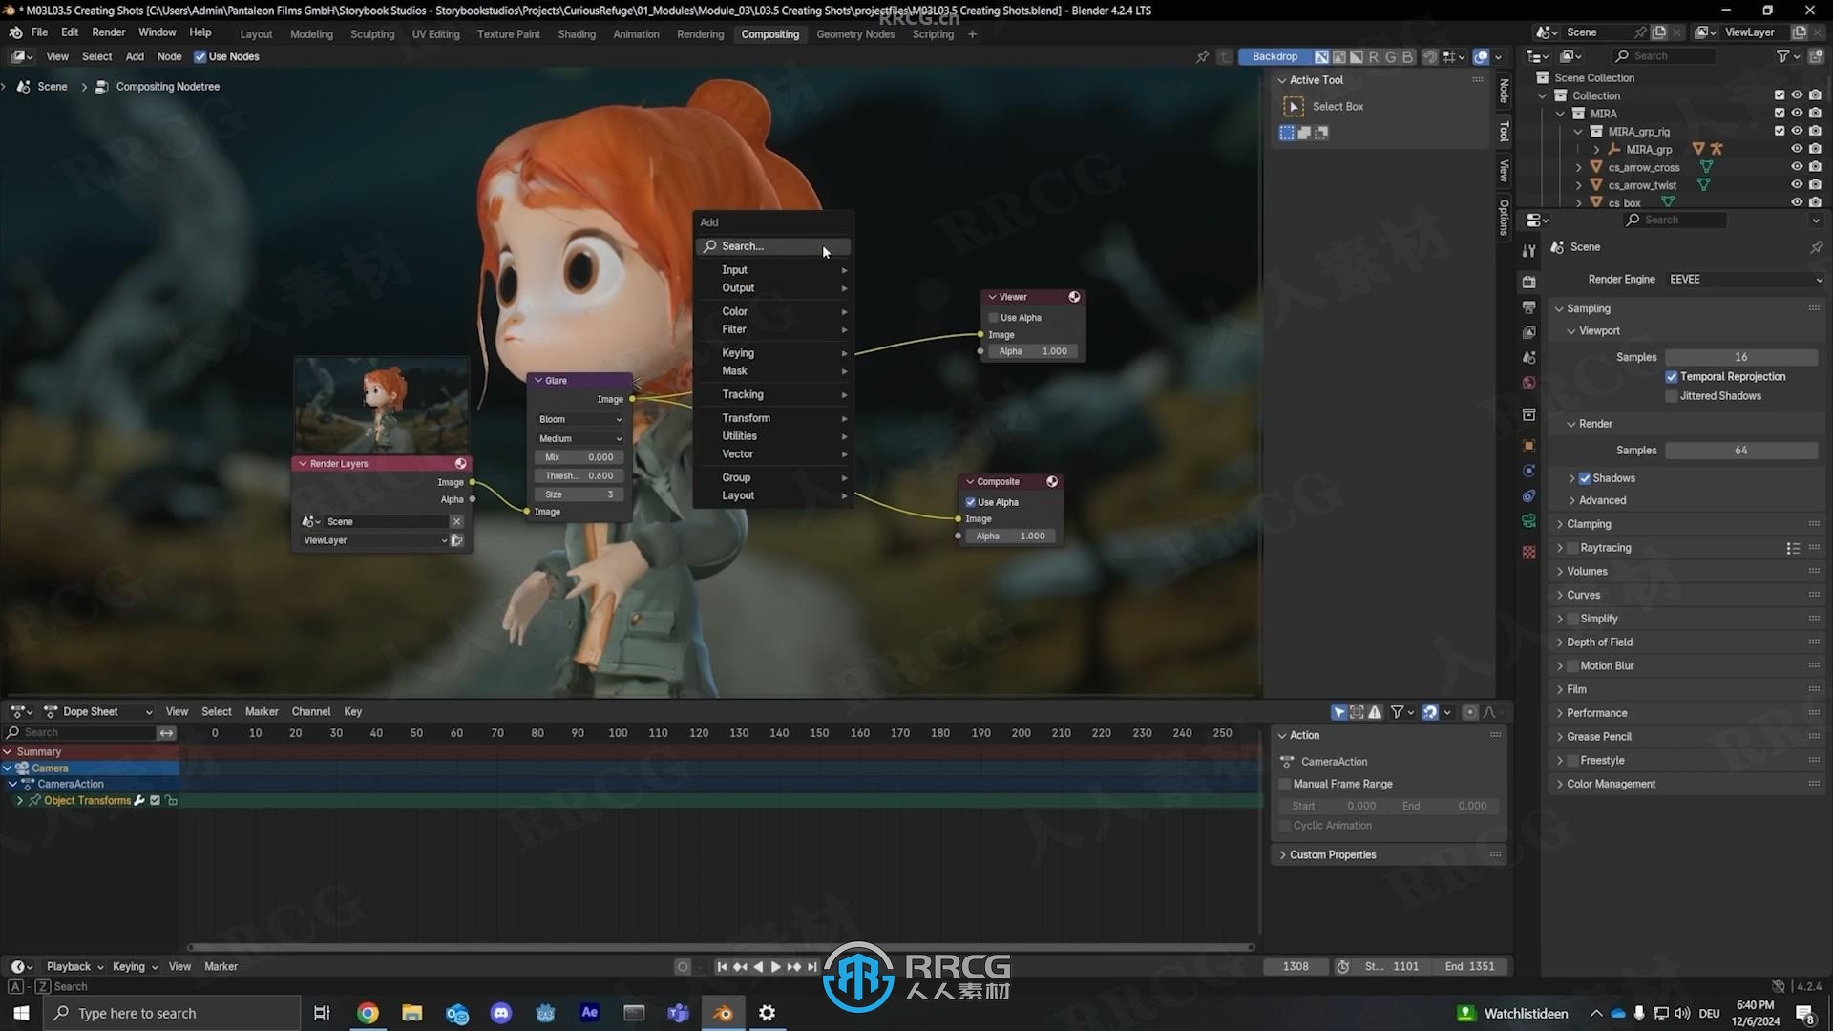Show blue channel only with B button
This screenshot has height=1031, width=1833.
pos(1407,56)
